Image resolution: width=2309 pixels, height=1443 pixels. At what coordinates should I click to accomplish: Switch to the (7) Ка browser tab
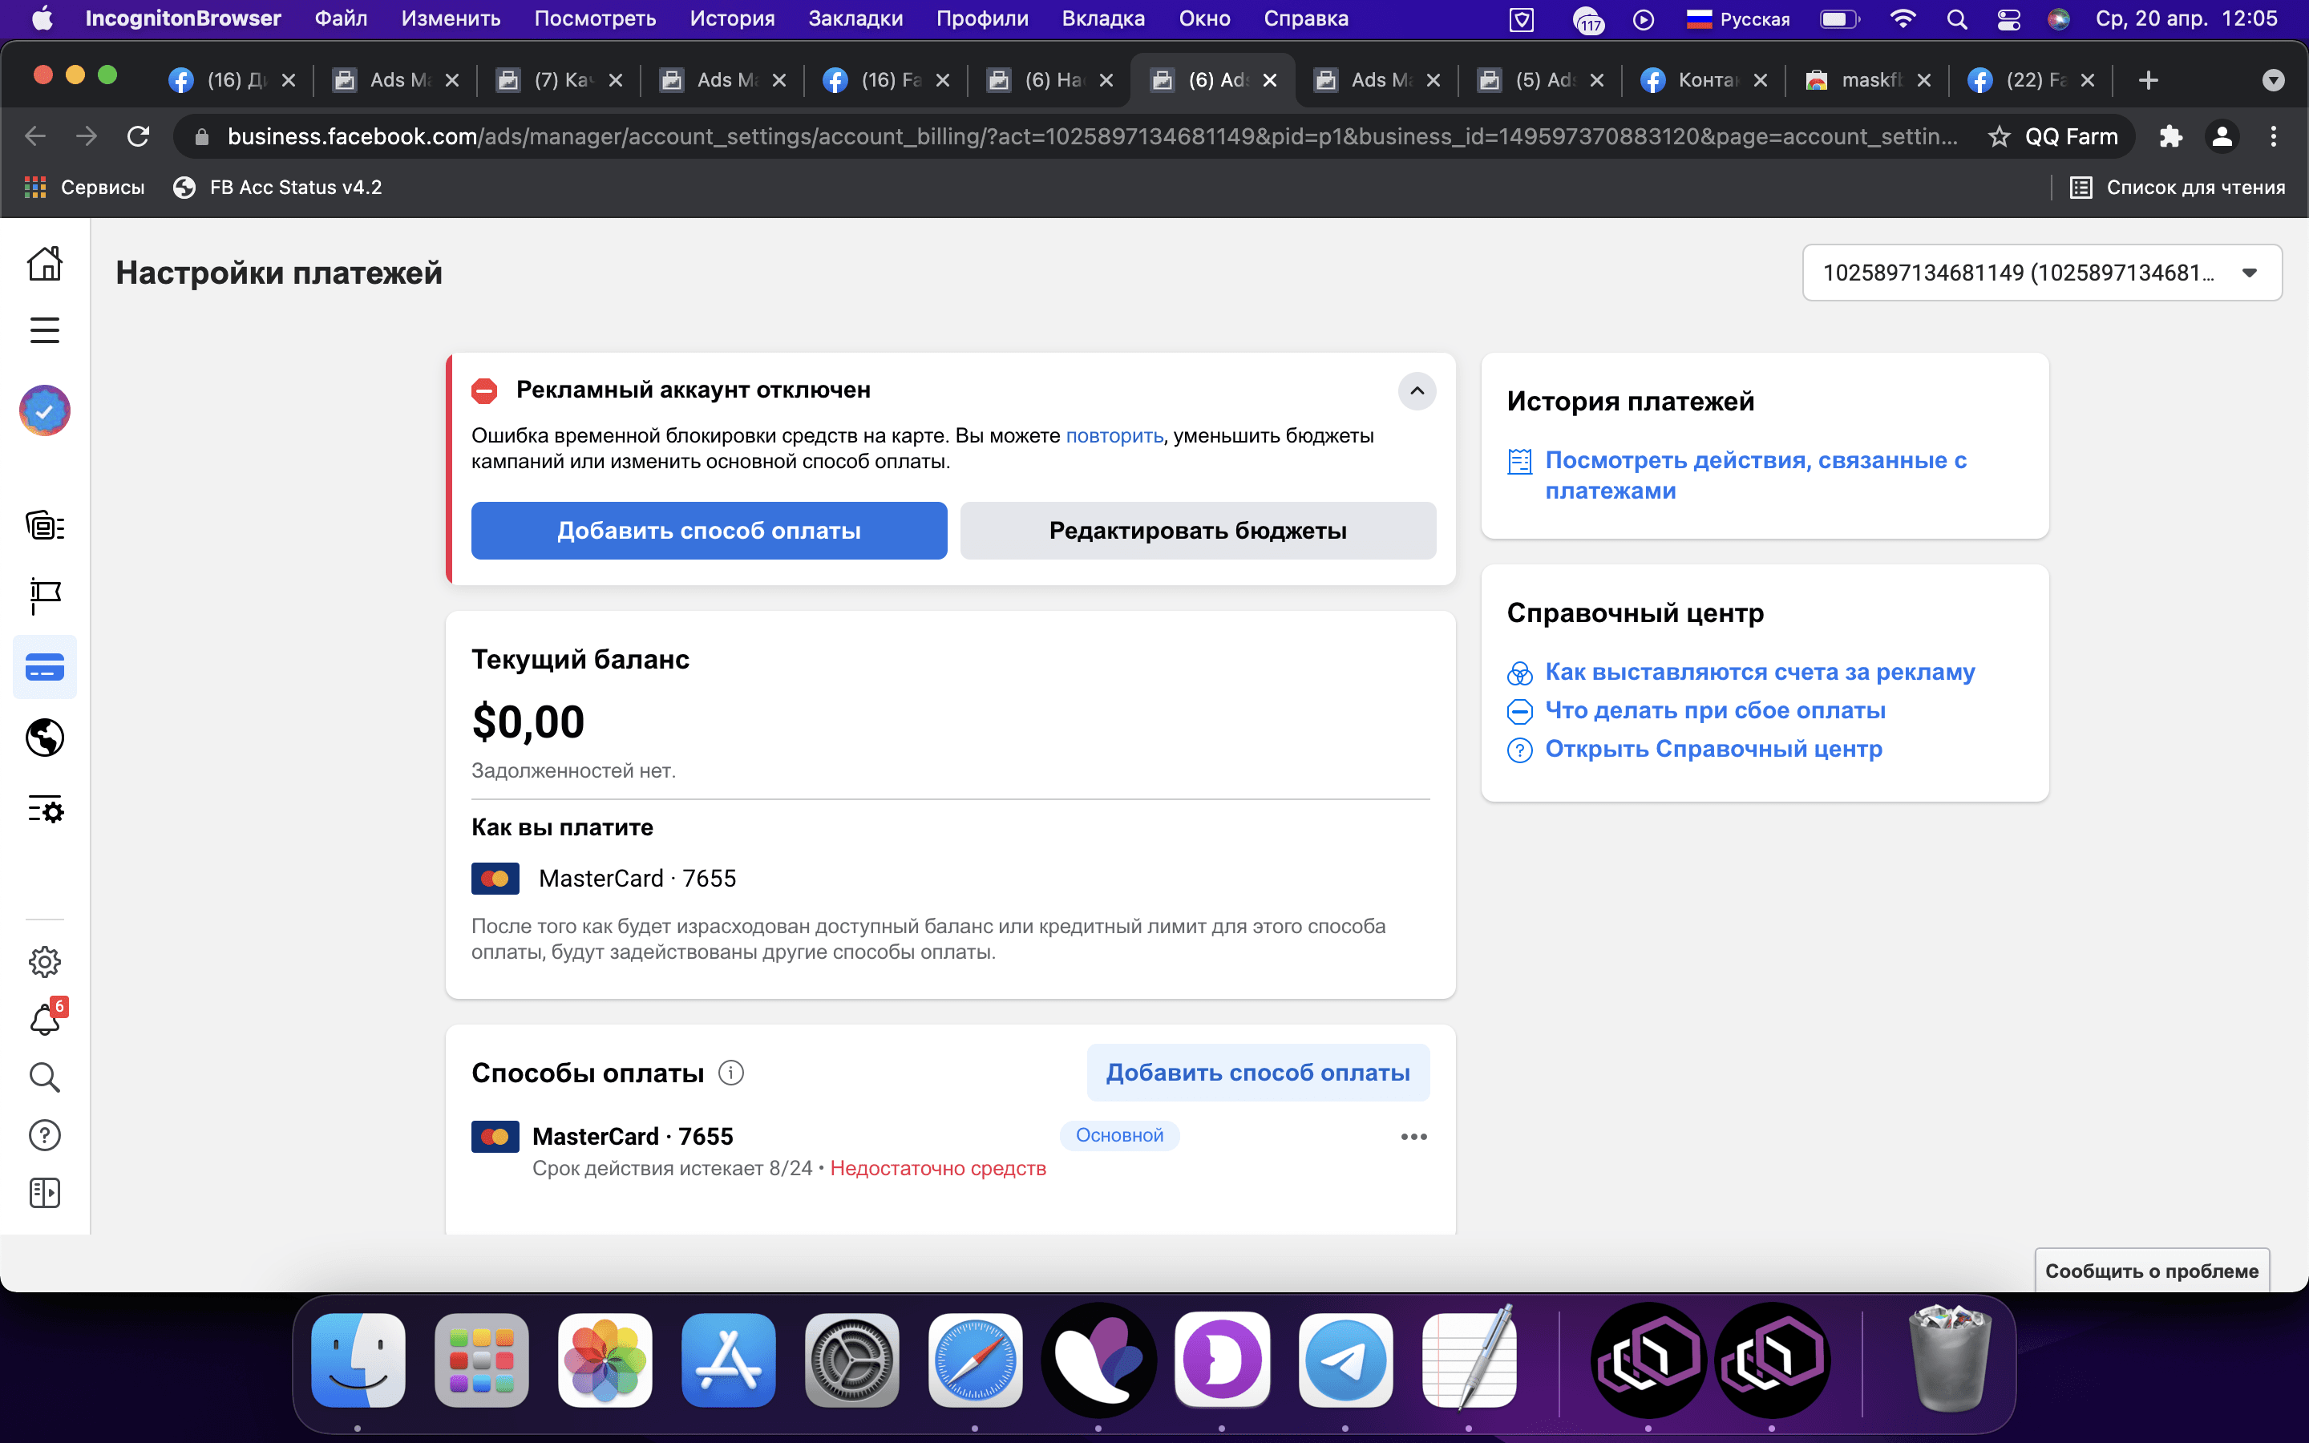click(x=559, y=80)
